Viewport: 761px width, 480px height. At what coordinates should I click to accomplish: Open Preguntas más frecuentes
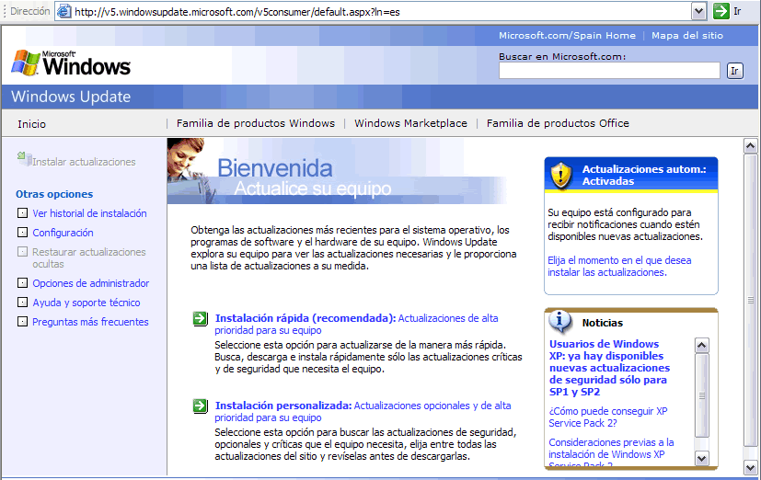[90, 322]
